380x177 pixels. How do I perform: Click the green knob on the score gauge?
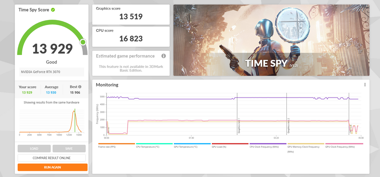pyautogui.click(x=83, y=42)
